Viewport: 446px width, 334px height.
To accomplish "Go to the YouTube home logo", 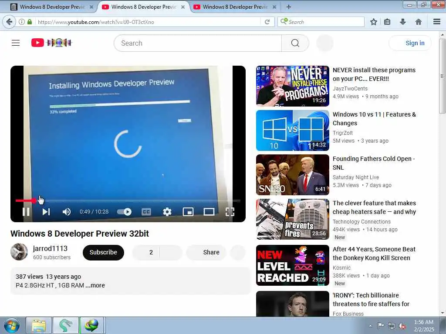I will coord(52,43).
